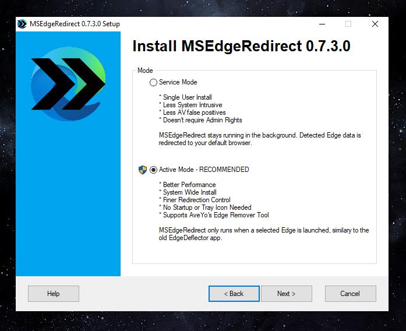Click '* Better Performance' text
This screenshot has width=406, height=331.
(x=187, y=185)
